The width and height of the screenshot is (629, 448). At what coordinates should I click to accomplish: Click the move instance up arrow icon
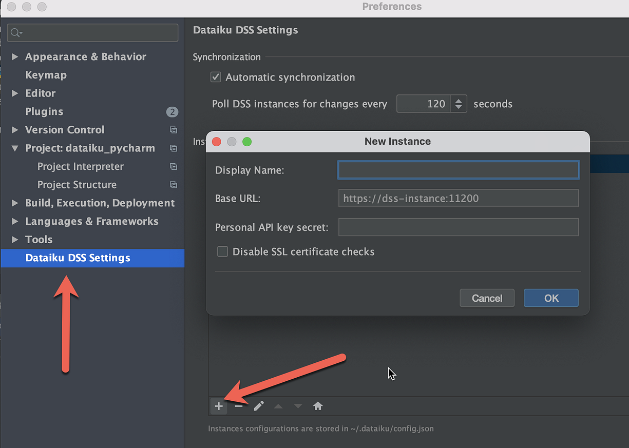[x=278, y=406]
